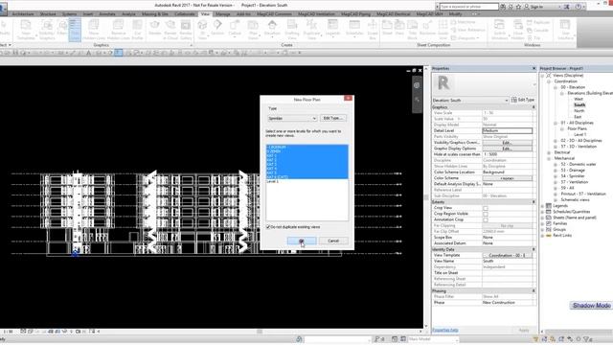Expand the Electrical tree node
The height and width of the screenshot is (345, 613).
coord(549,152)
